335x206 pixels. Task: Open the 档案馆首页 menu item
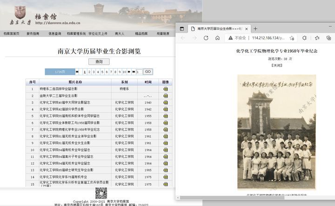12,33
